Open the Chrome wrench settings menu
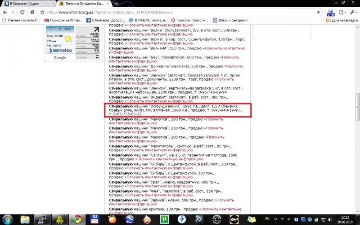 point(354,12)
